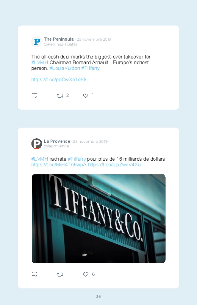Open #Tiffany hashtag in La Provence tweet
This screenshot has height=305, width=197.
(x=77, y=159)
